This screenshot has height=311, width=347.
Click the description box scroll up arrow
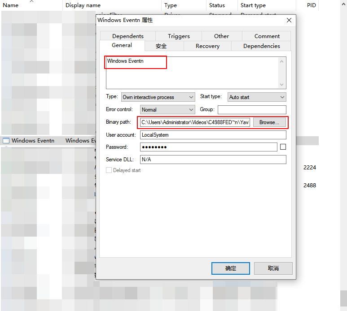[x=282, y=62]
